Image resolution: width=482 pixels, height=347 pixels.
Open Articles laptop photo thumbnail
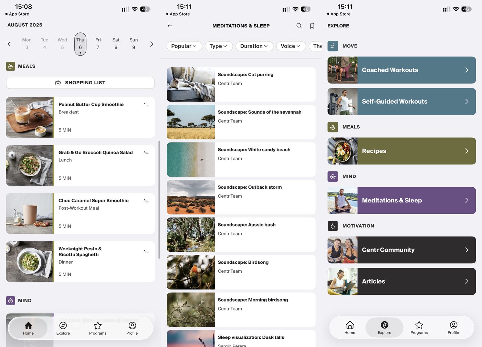tap(343, 282)
